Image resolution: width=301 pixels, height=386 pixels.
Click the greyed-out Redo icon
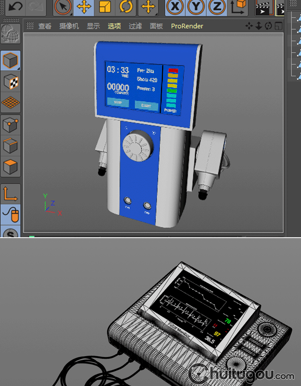[35, 7]
